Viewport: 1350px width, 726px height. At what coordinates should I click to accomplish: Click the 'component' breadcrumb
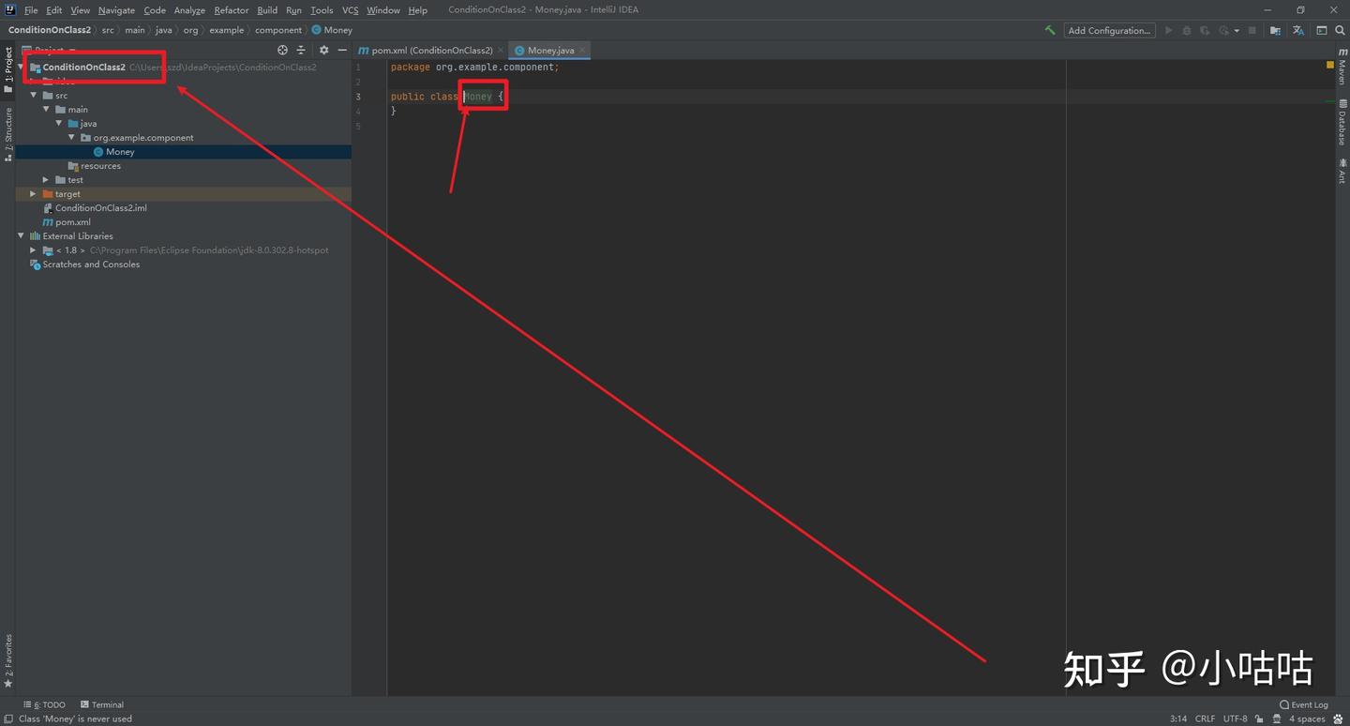[278, 30]
